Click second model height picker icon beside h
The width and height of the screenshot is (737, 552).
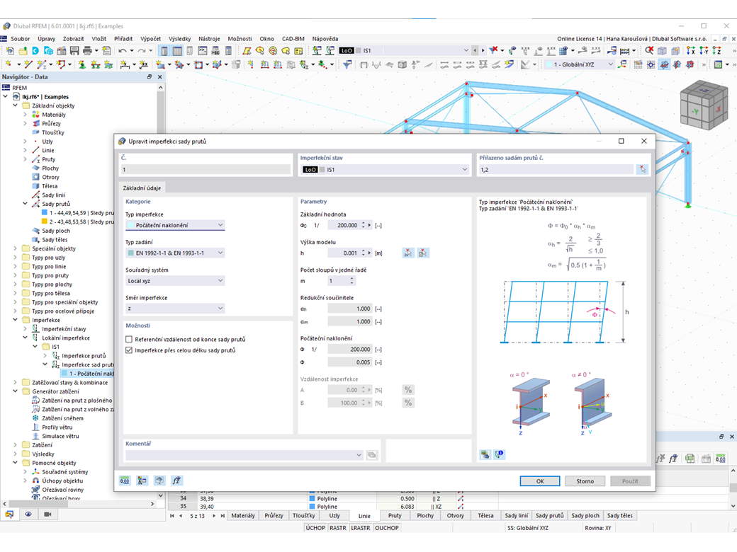point(423,253)
